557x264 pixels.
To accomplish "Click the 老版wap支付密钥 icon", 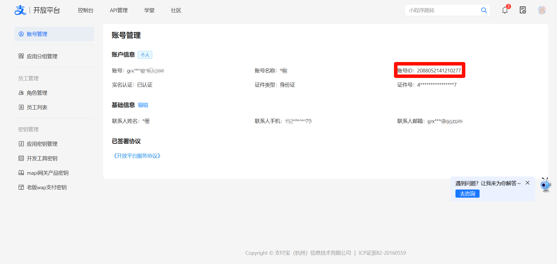I will [x=21, y=187].
